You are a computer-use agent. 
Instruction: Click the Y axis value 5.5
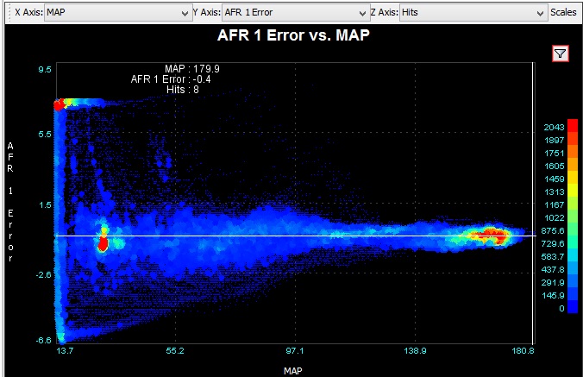point(45,135)
